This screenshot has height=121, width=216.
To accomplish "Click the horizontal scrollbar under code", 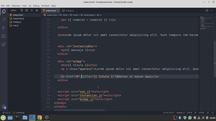I will click(79, 110).
